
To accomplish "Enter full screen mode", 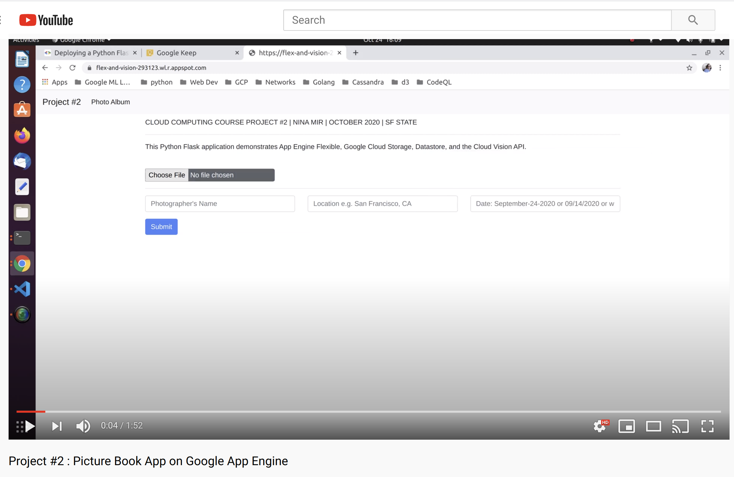I will coord(707,426).
